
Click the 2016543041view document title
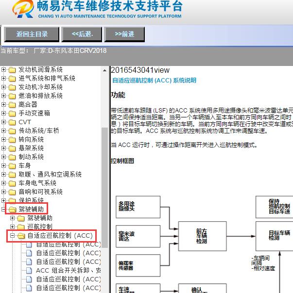click(140, 70)
